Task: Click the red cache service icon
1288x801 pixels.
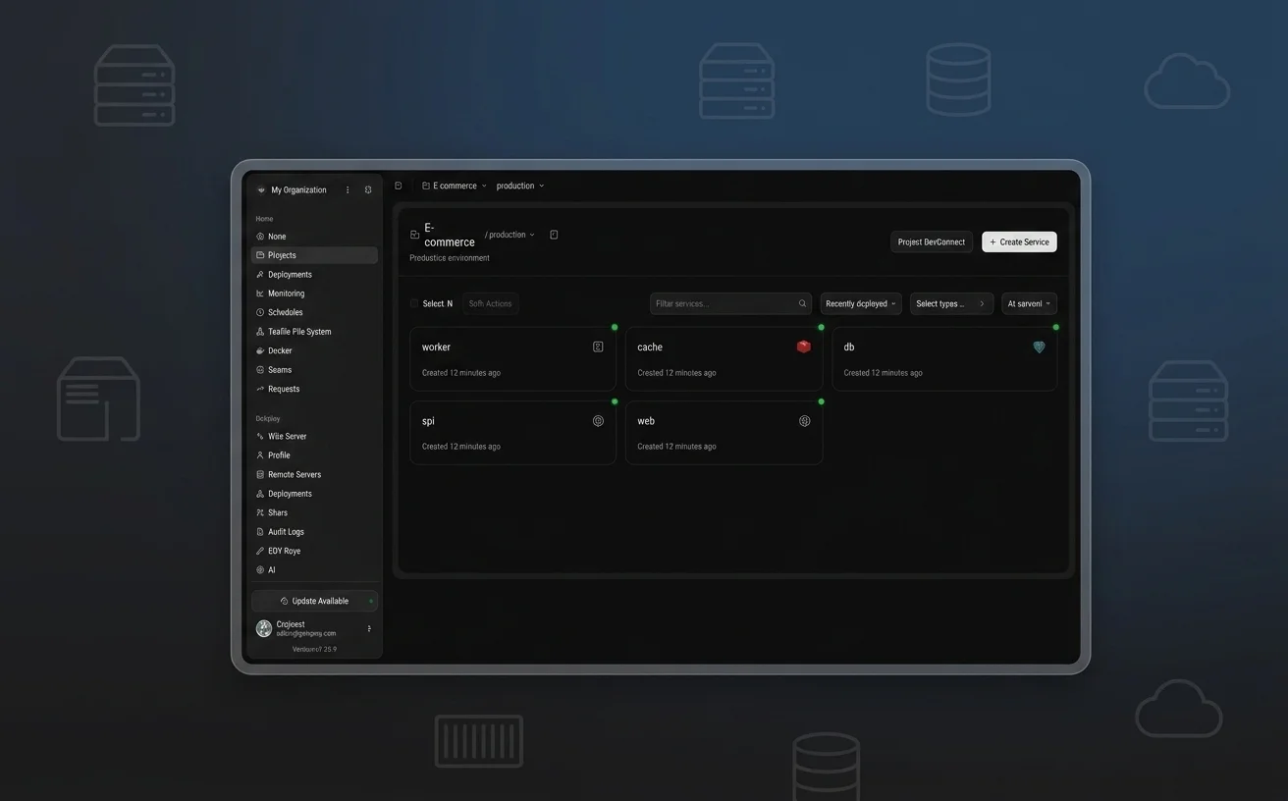Action: coord(804,347)
